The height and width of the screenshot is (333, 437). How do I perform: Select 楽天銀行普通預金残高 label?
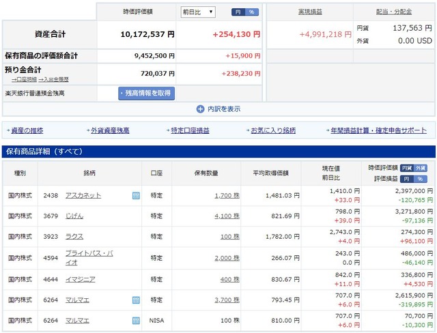[x=35, y=93]
